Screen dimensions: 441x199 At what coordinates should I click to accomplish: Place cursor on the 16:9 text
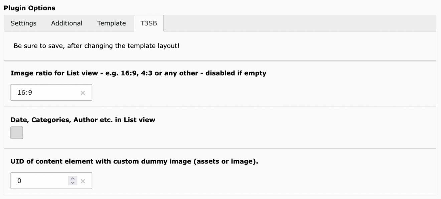[x=25, y=93]
